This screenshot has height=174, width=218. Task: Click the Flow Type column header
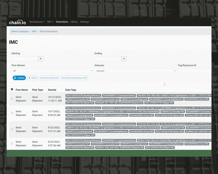38,90
